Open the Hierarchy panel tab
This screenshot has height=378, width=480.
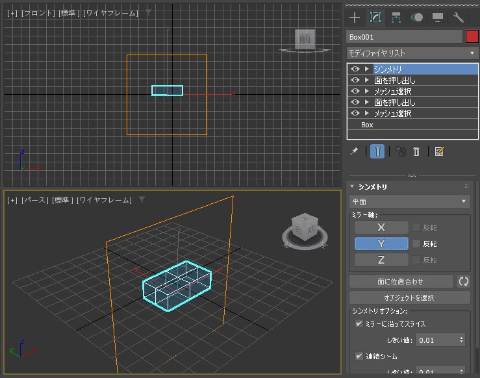(x=396, y=18)
